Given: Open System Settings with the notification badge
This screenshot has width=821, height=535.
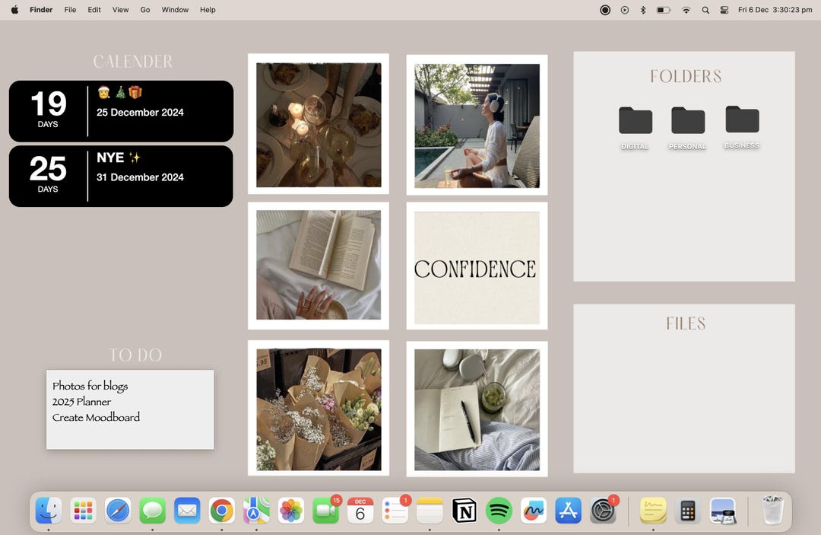Looking at the screenshot, I should (x=602, y=511).
